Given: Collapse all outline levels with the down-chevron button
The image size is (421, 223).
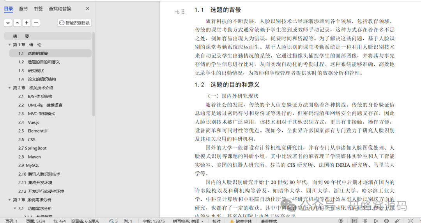Looking at the screenshot, I should click(x=8, y=23).
